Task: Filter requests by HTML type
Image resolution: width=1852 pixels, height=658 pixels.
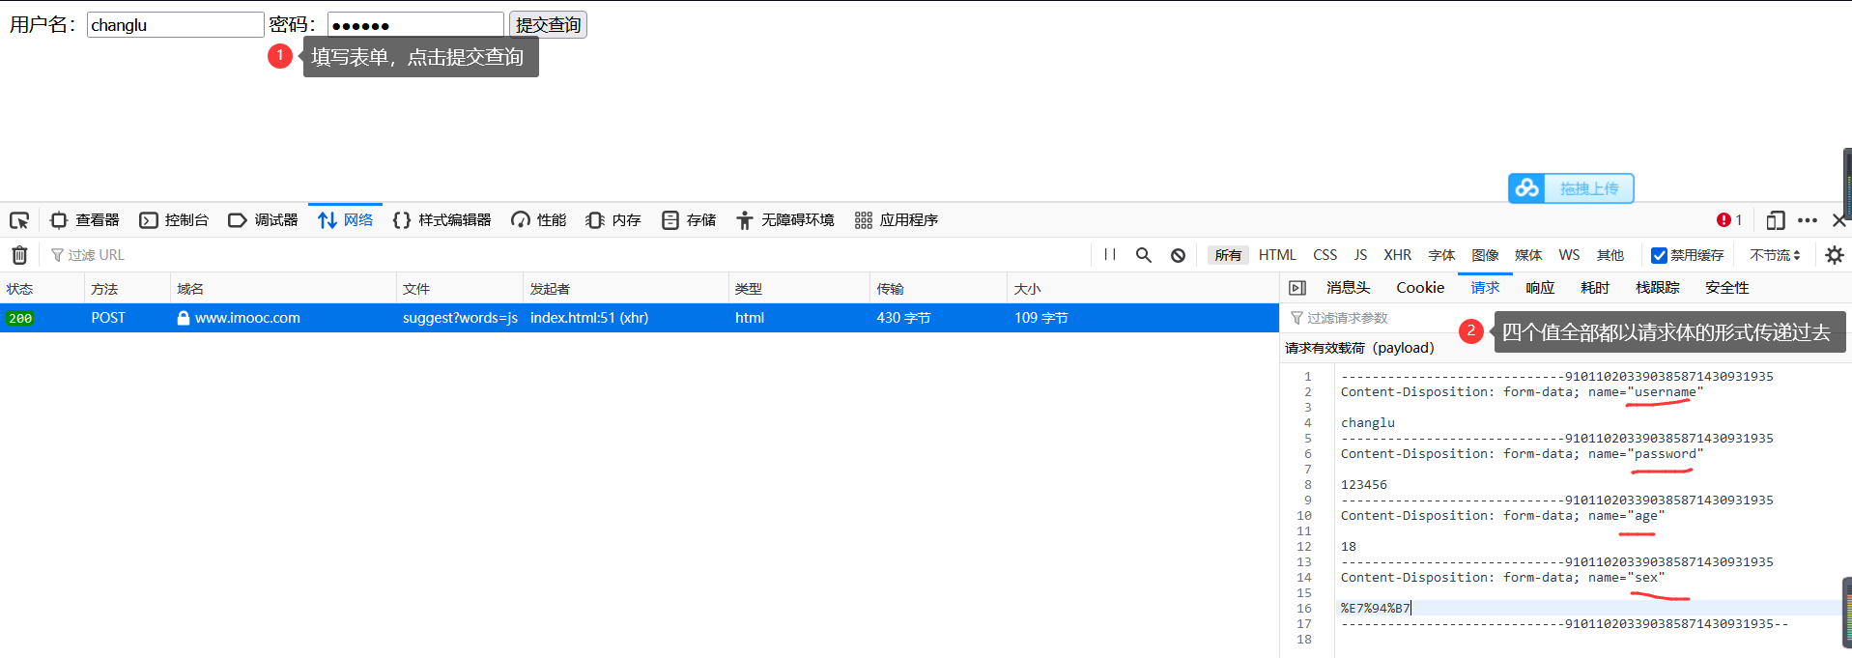Action: tap(1277, 255)
